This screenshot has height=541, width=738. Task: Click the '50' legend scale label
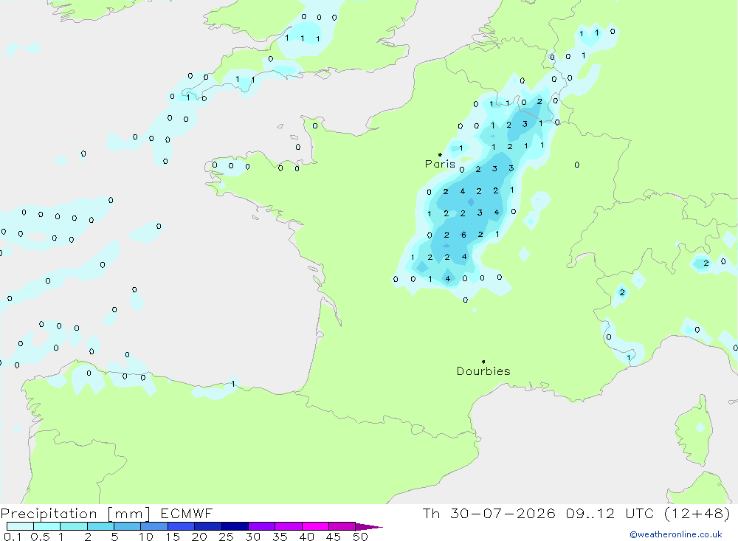coord(360,537)
